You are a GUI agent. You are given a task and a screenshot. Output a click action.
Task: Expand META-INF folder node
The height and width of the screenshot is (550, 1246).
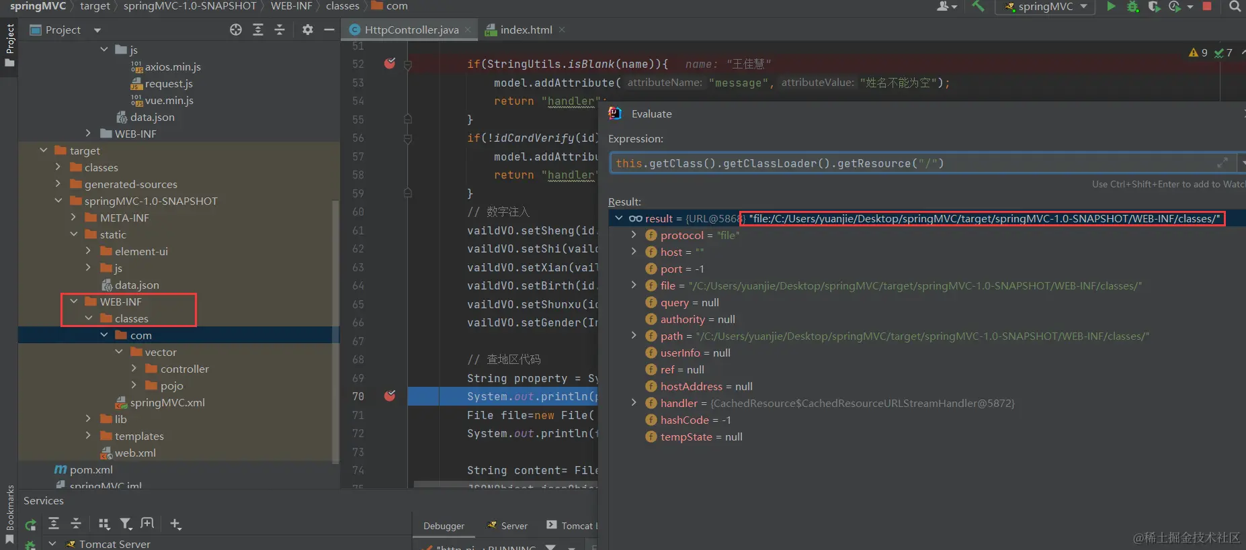[x=73, y=218]
